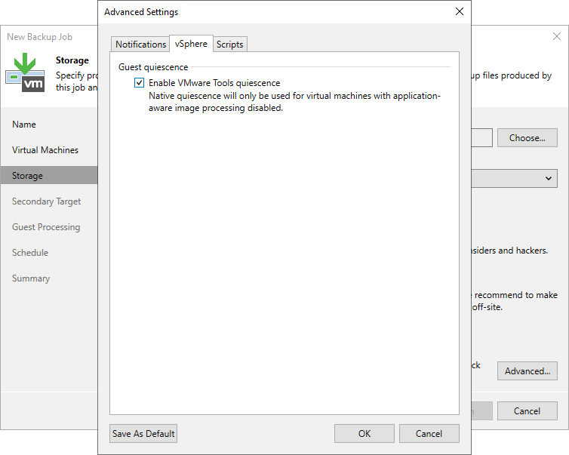Close the New Backup Job window
The image size is (569, 455).
[557, 36]
